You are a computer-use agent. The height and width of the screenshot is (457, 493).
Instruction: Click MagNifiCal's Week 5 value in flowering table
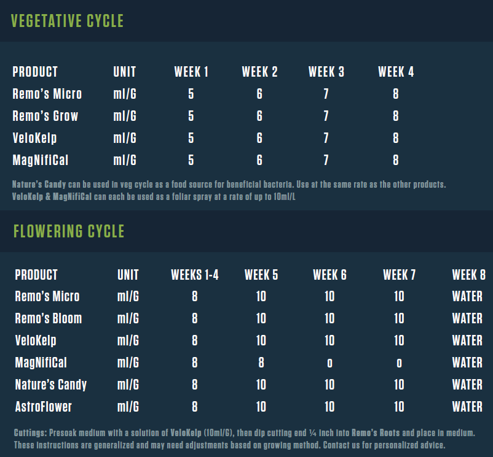(261, 363)
